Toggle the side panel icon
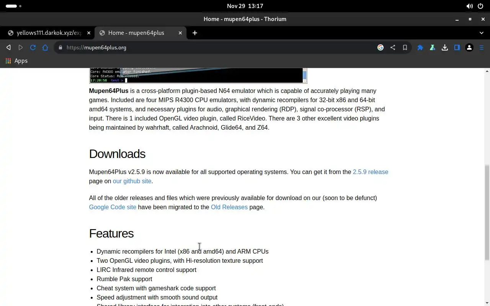The width and height of the screenshot is (490, 306). click(457, 47)
